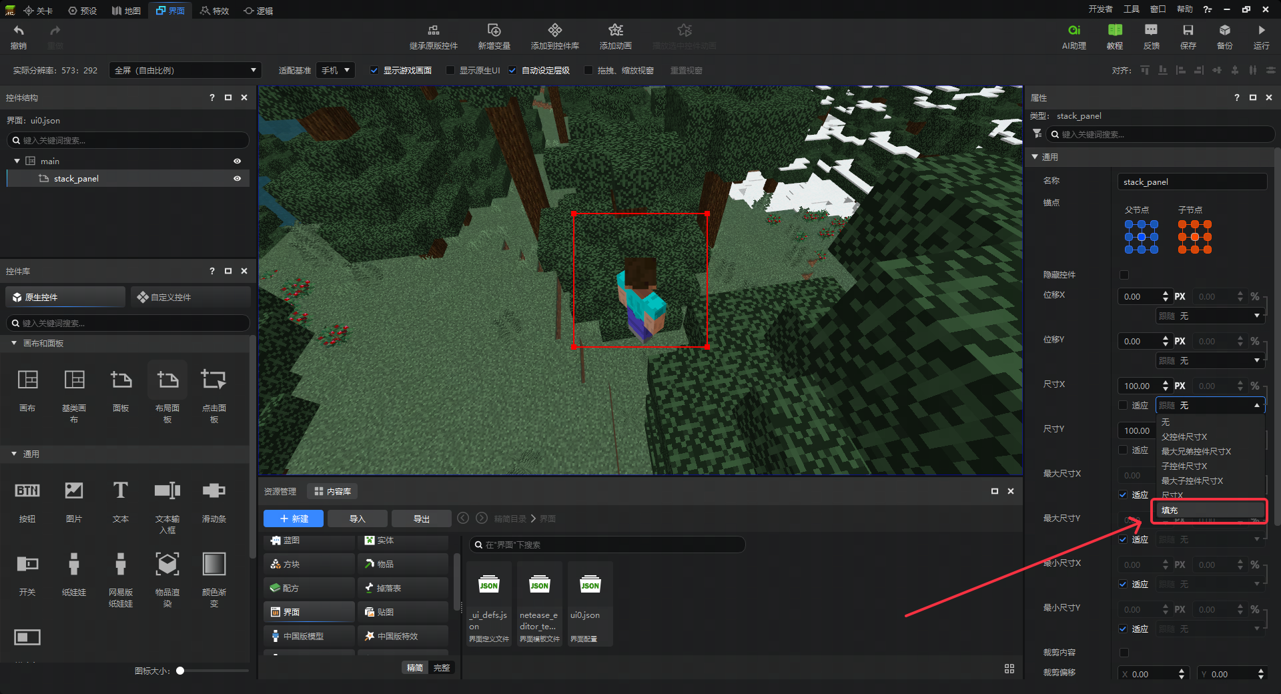
Task: Collapse the 画布和面板 section
Action: [x=14, y=343]
